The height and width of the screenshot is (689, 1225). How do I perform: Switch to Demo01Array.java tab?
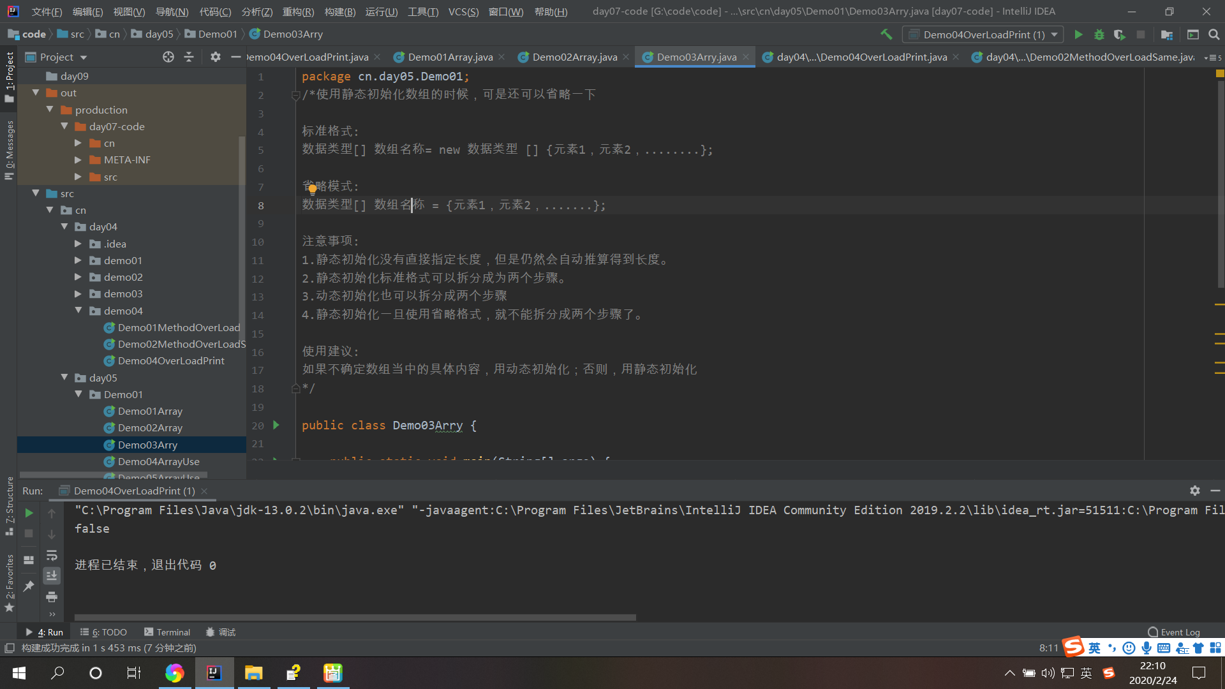click(x=450, y=57)
